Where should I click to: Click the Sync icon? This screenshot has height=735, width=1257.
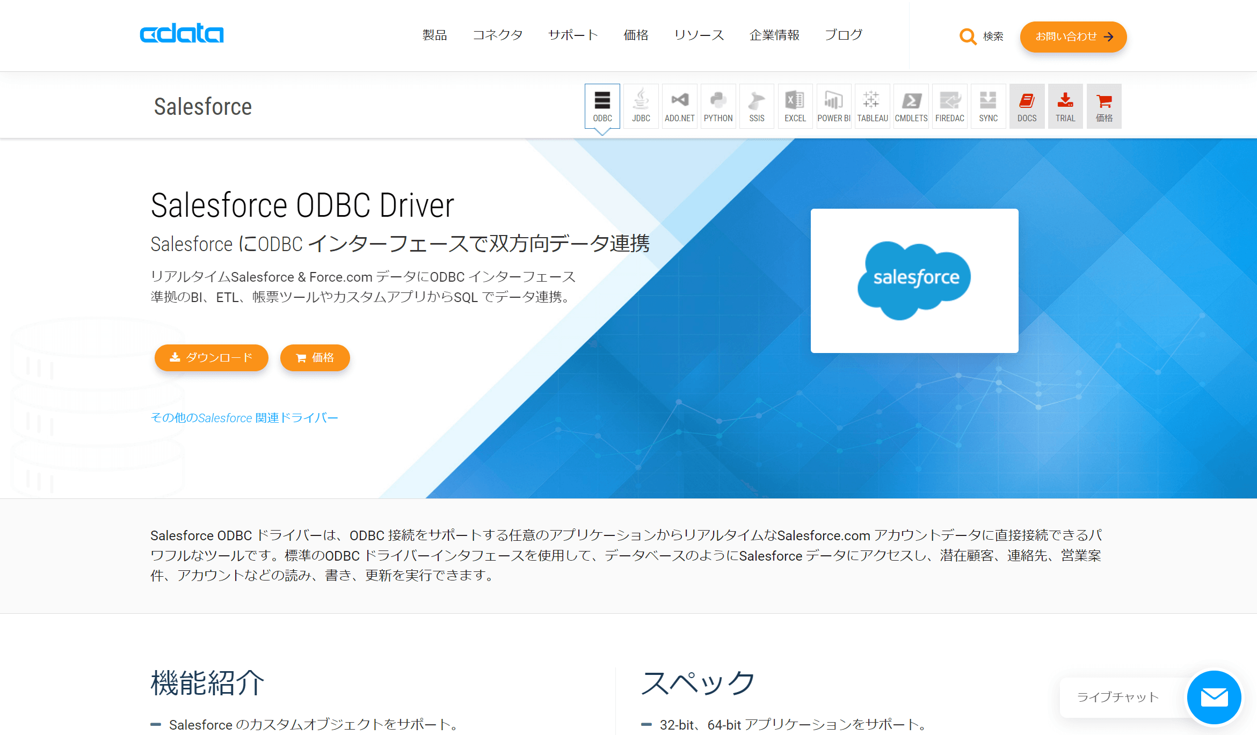click(x=988, y=106)
